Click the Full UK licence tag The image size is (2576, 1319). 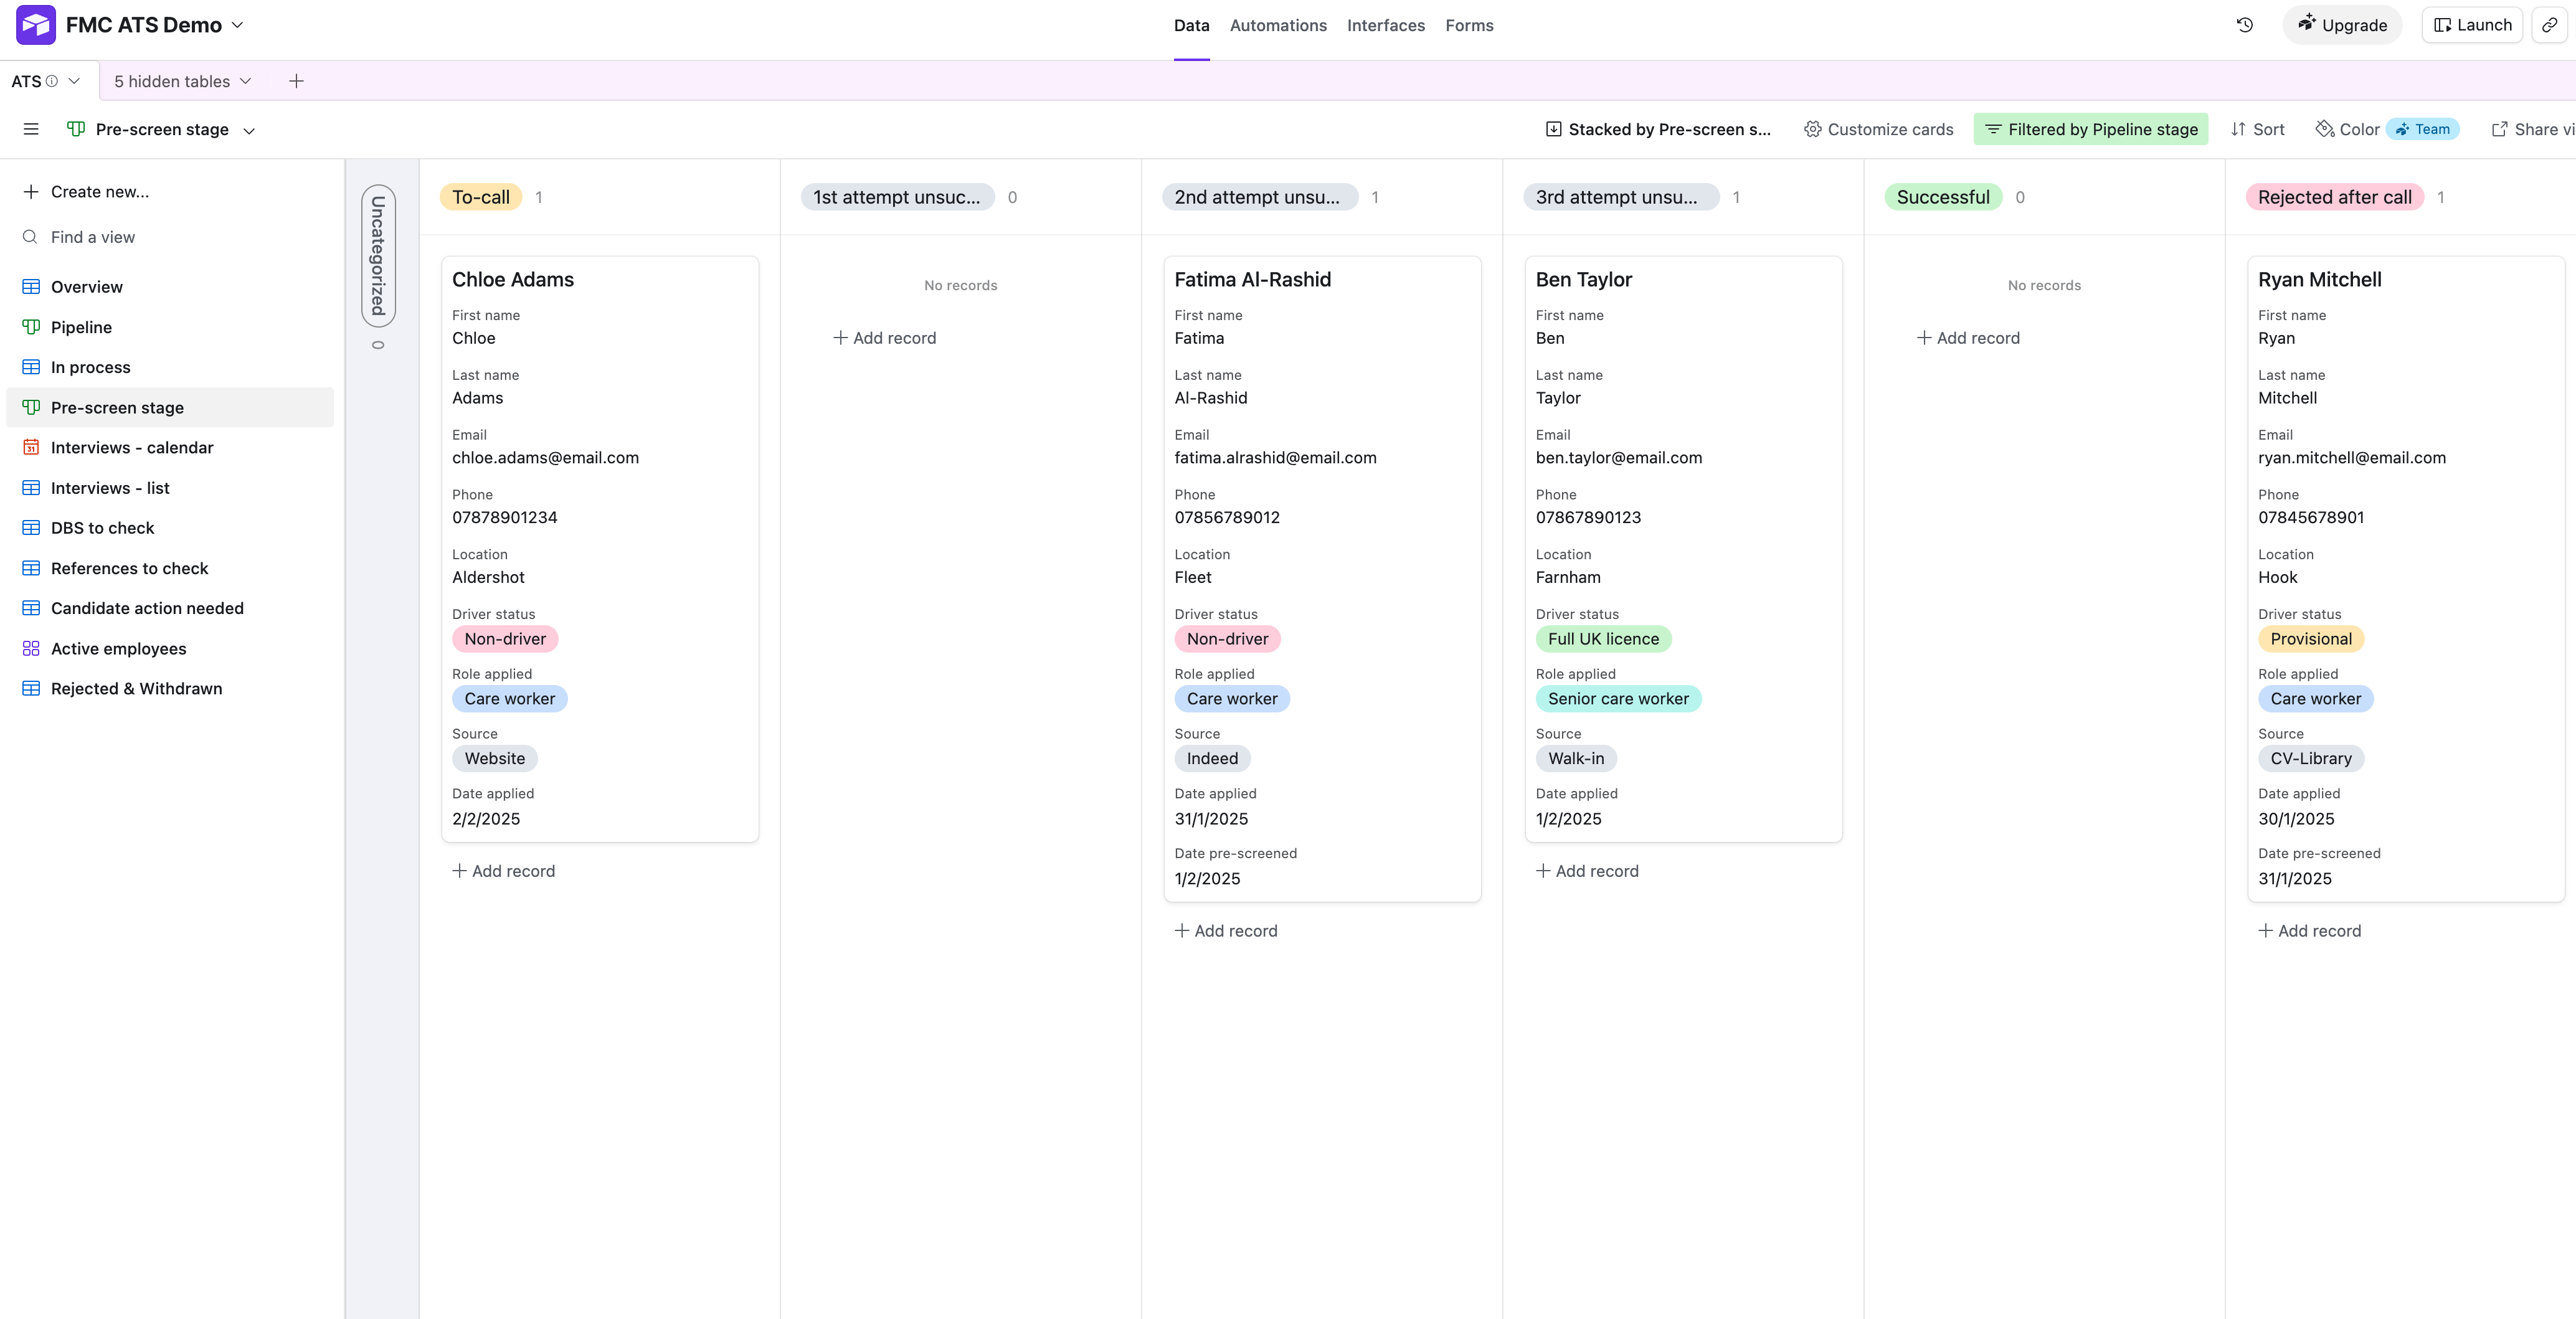click(x=1603, y=639)
